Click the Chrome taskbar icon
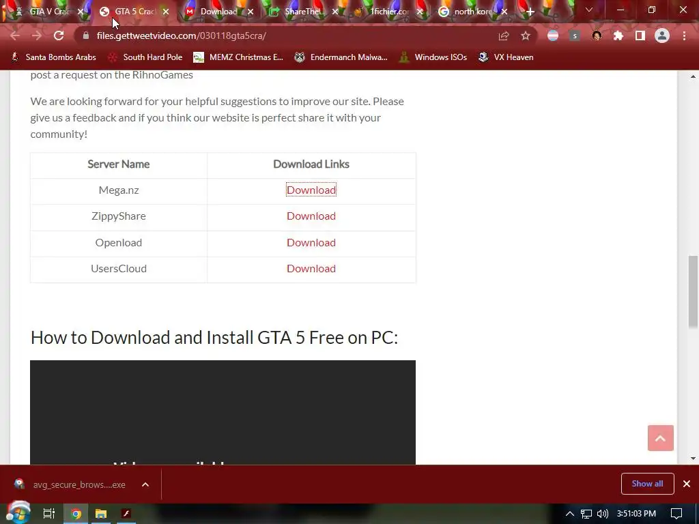 point(76,514)
